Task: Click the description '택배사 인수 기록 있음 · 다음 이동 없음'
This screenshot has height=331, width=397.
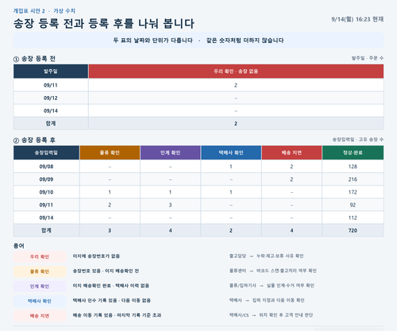Action: [x=112, y=301]
